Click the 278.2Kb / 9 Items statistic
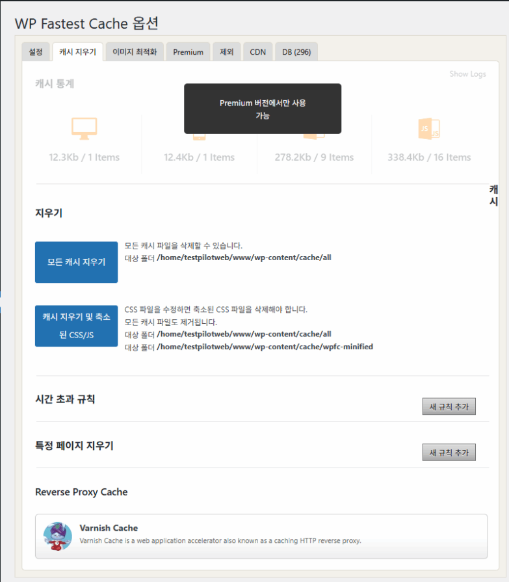The width and height of the screenshot is (509, 582). click(314, 157)
